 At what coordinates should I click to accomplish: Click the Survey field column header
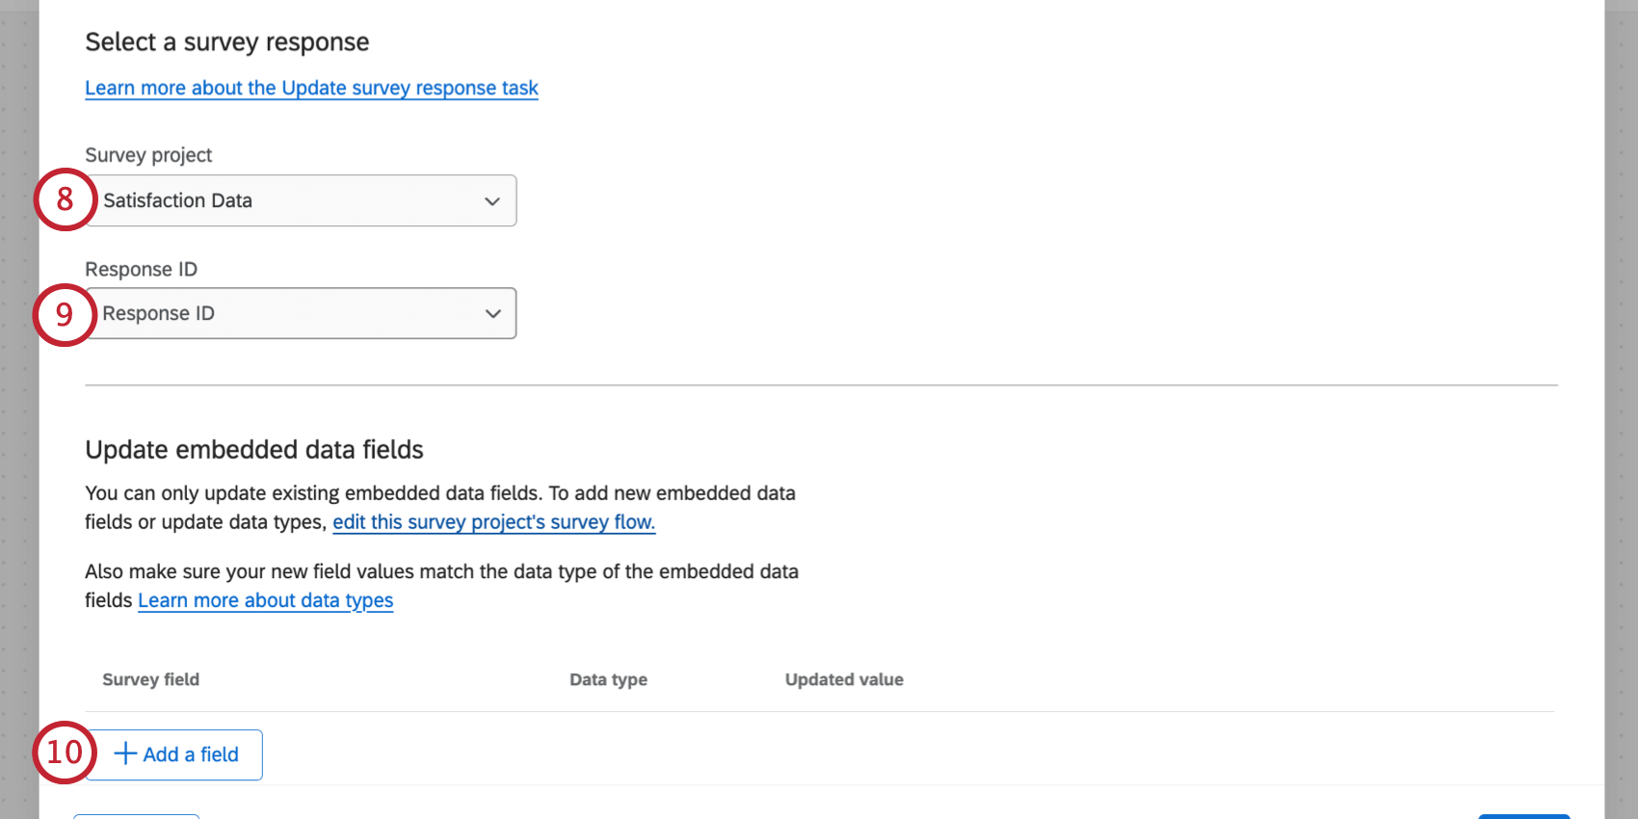tap(150, 679)
